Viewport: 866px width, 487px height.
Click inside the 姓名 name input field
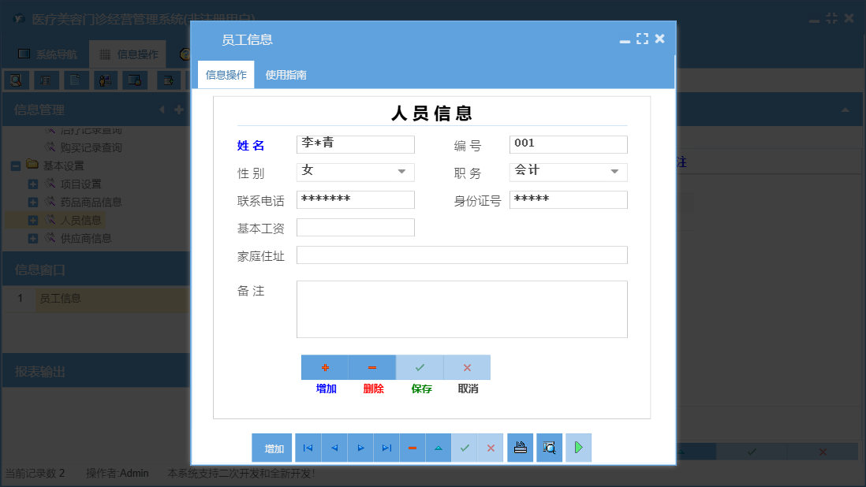(355, 144)
